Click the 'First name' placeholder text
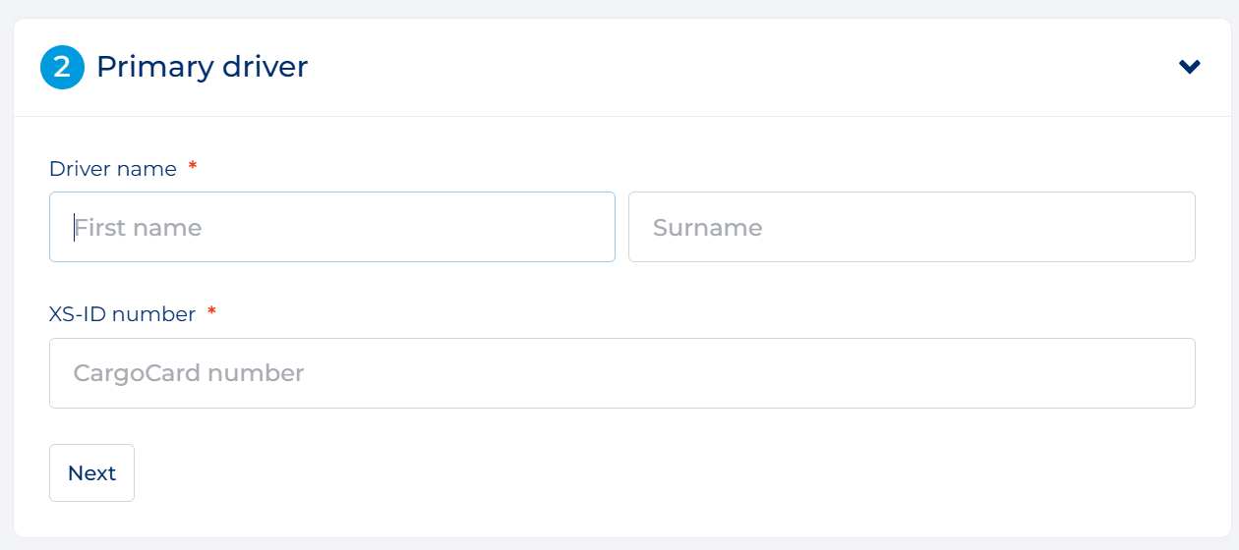Screen dimensions: 1239x550 point(138,228)
